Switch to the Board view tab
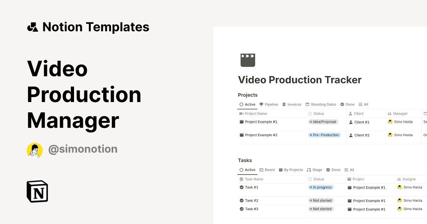The width and height of the screenshot is (427, 224). (x=267, y=170)
